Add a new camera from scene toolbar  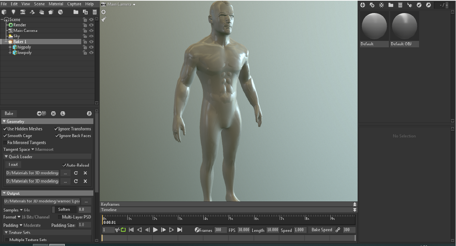coord(23,12)
